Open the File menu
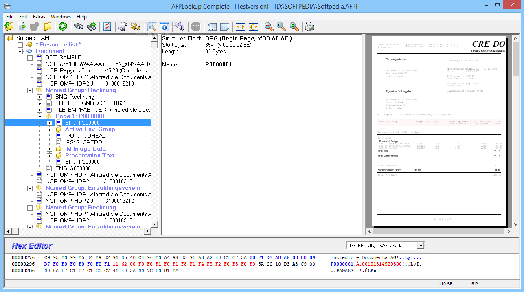The image size is (524, 292). [x=10, y=17]
